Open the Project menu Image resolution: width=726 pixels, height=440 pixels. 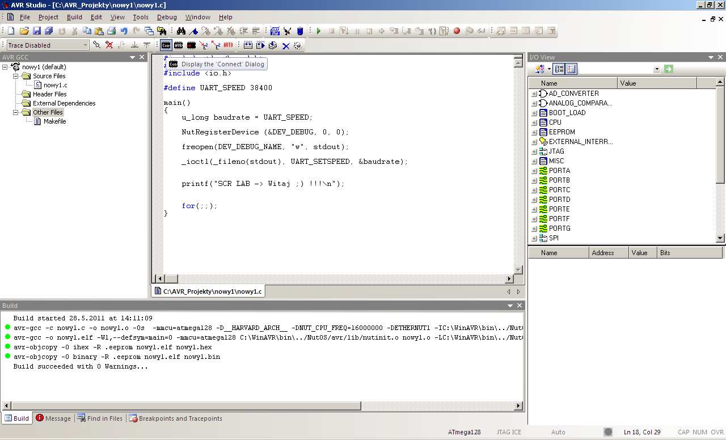(x=48, y=17)
